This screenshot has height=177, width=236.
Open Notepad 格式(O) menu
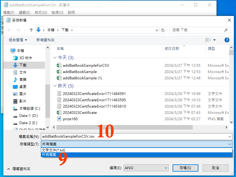coord(41,13)
